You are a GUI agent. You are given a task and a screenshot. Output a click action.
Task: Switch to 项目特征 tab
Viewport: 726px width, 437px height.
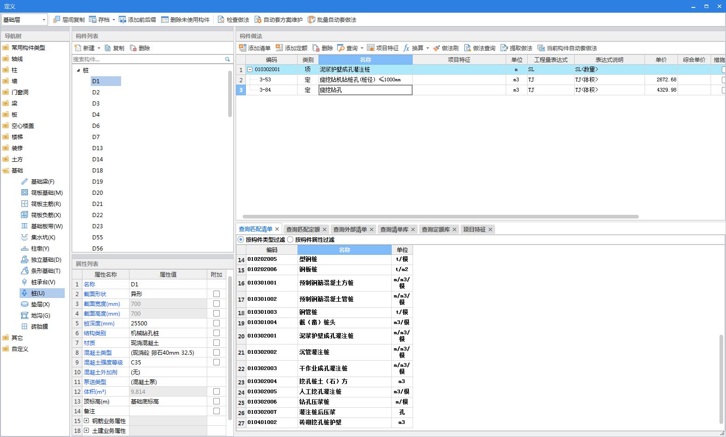475,229
